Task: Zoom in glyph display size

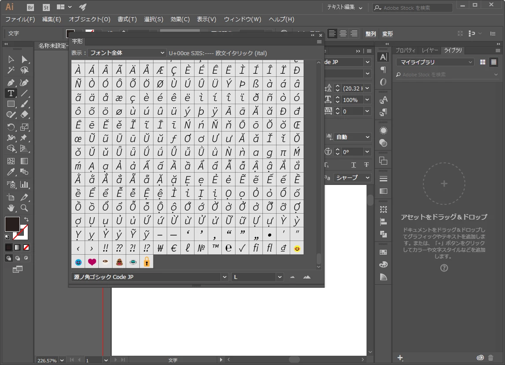Action: coord(307,277)
